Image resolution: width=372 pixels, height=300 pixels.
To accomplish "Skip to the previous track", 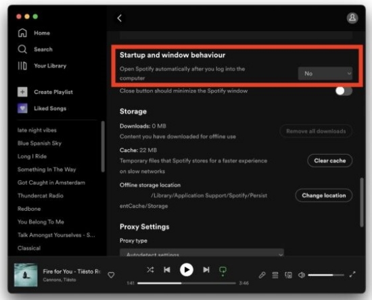I will [167, 270].
